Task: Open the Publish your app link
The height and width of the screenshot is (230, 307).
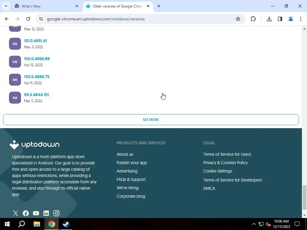Action: (x=132, y=163)
